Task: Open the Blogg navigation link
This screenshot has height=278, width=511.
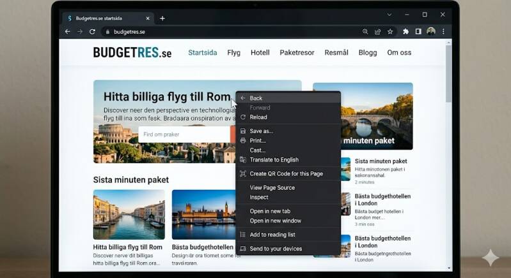Action: 368,53
